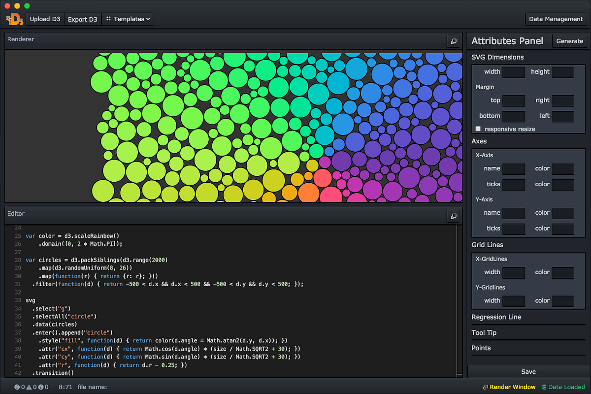The image size is (591, 394).
Task: Open the Data Management panel
Action: [x=556, y=19]
